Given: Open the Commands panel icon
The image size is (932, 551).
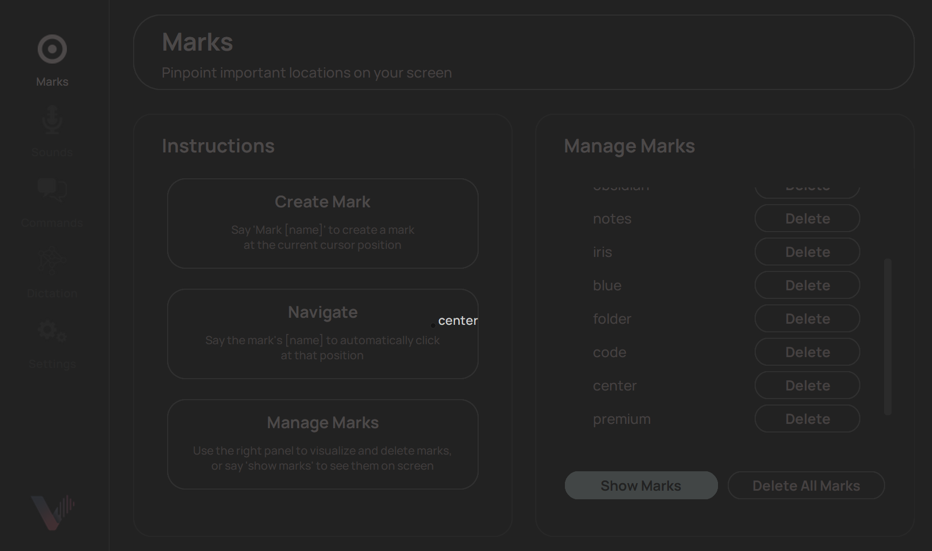Looking at the screenshot, I should click(52, 190).
